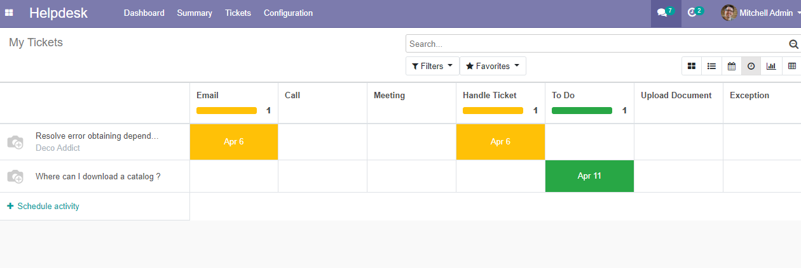Screen dimensions: 801x268
Task: Select the Activity clock view
Action: tap(751, 66)
